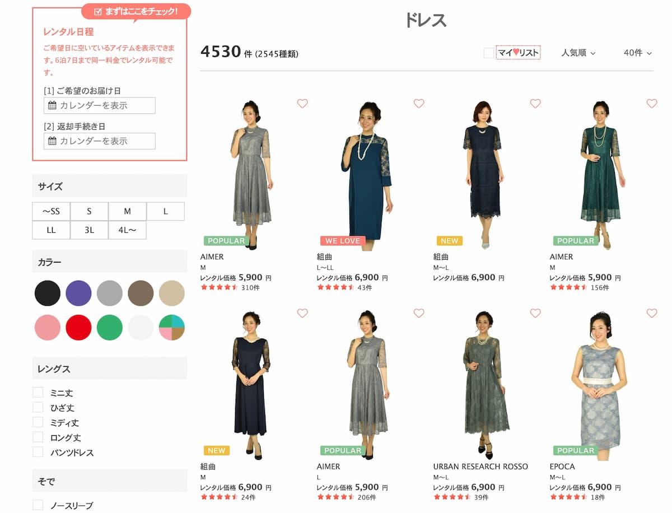This screenshot has height=513, width=672.
Task: Click heart on second-row AIMER size L dress
Action: point(419,313)
